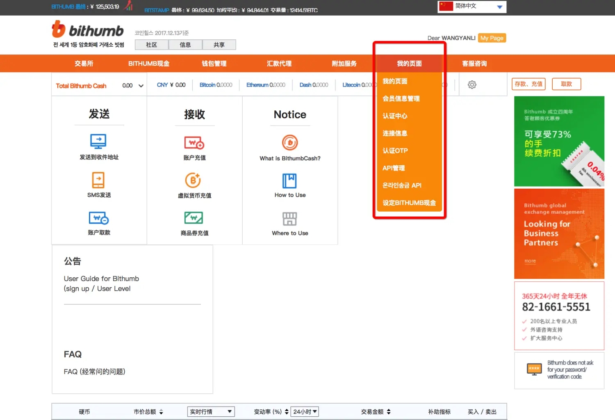Select the 发送到收件地址 monitor icon
Image resolution: width=615 pixels, height=420 pixels.
coord(98,141)
